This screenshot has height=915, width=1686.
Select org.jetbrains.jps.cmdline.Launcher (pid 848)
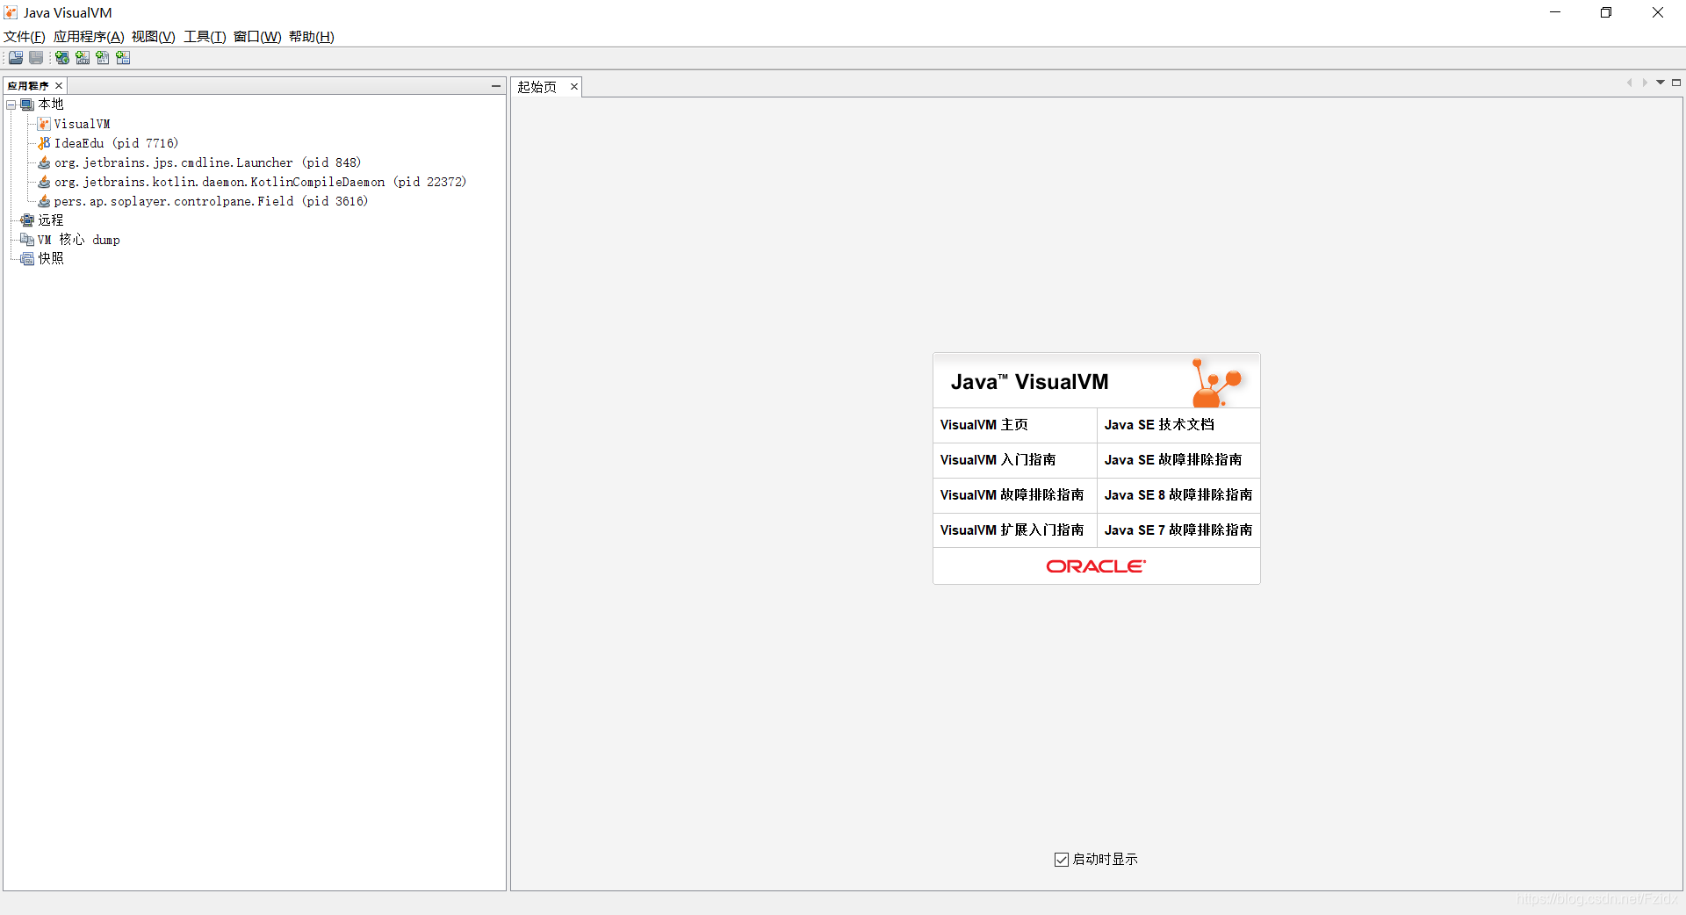coord(207,162)
